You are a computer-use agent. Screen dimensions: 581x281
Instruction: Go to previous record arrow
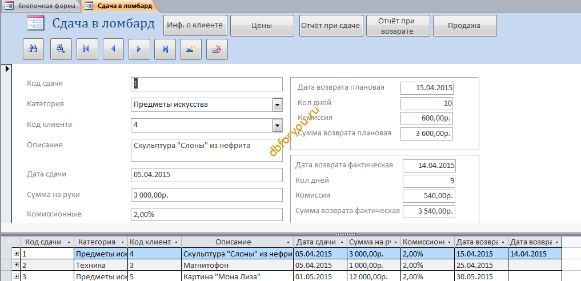tap(113, 49)
